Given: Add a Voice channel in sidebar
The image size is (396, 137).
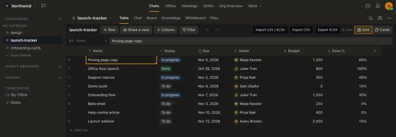Looking at the screenshot, I should 18,55.
